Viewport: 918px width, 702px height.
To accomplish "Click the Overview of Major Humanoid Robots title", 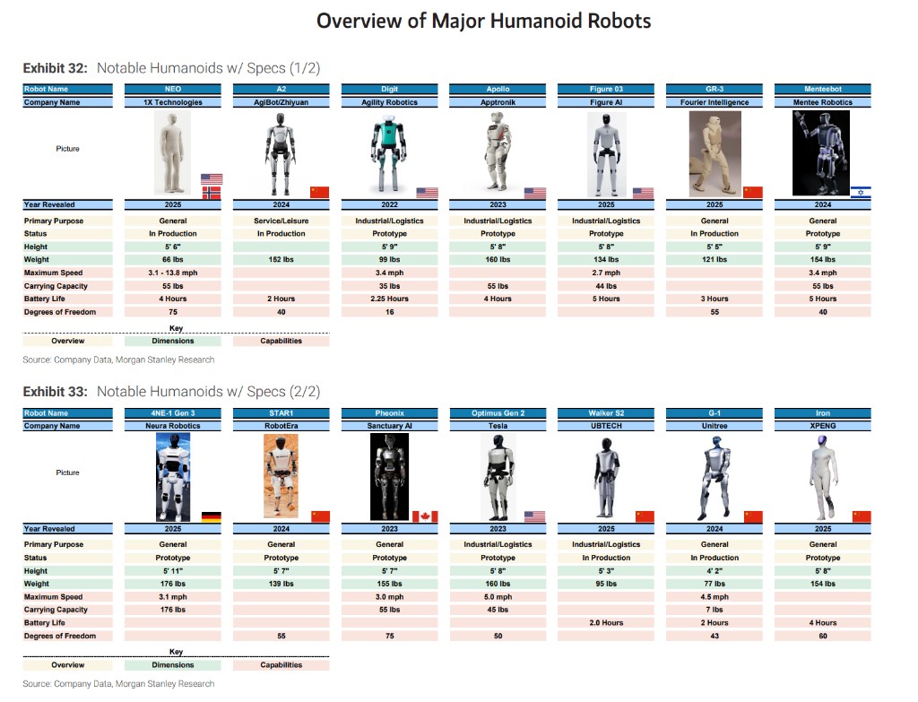I will click(483, 21).
